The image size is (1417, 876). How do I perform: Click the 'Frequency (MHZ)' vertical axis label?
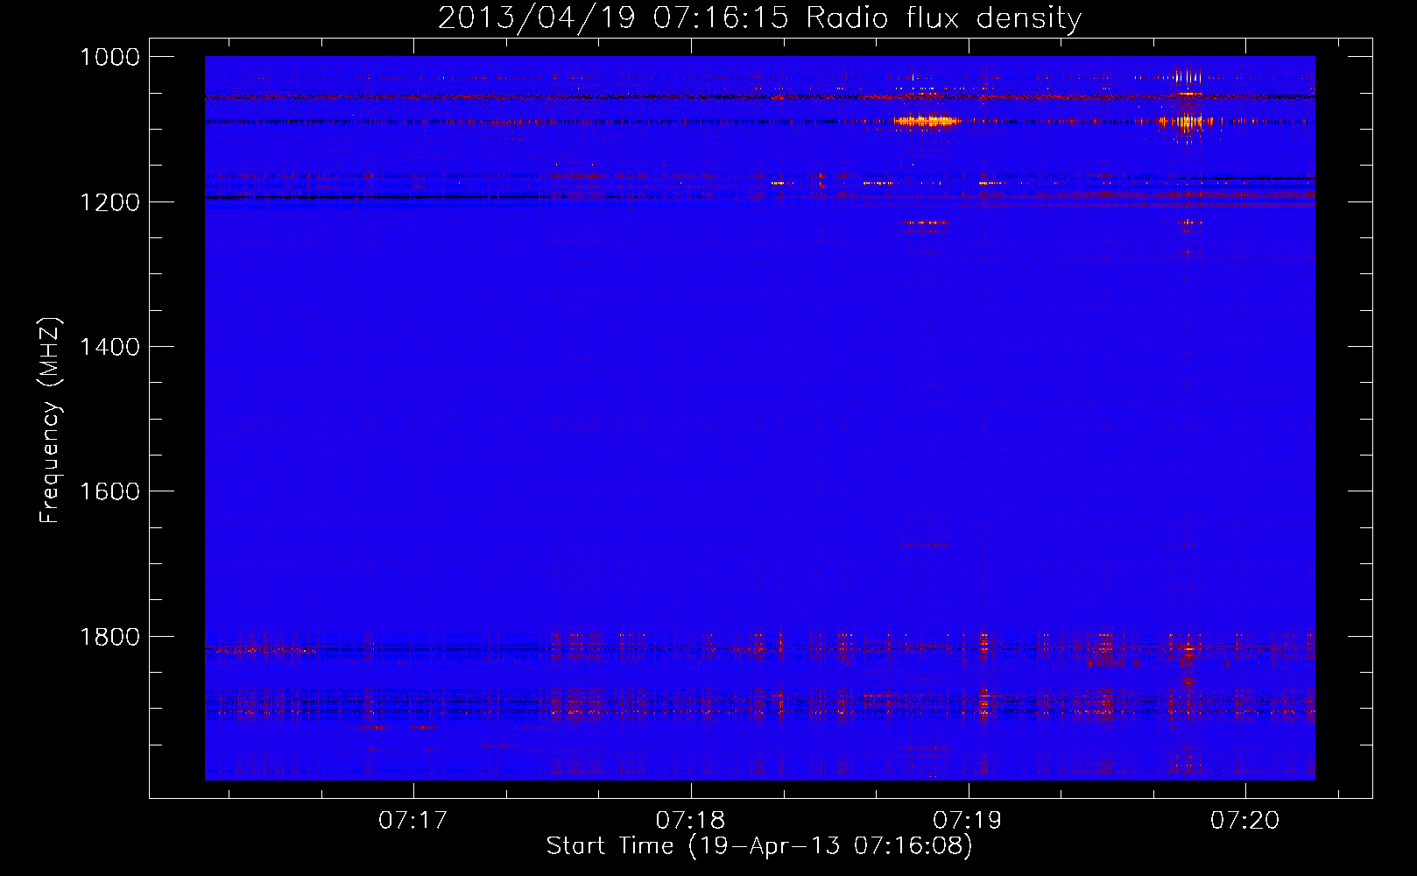coord(50,420)
